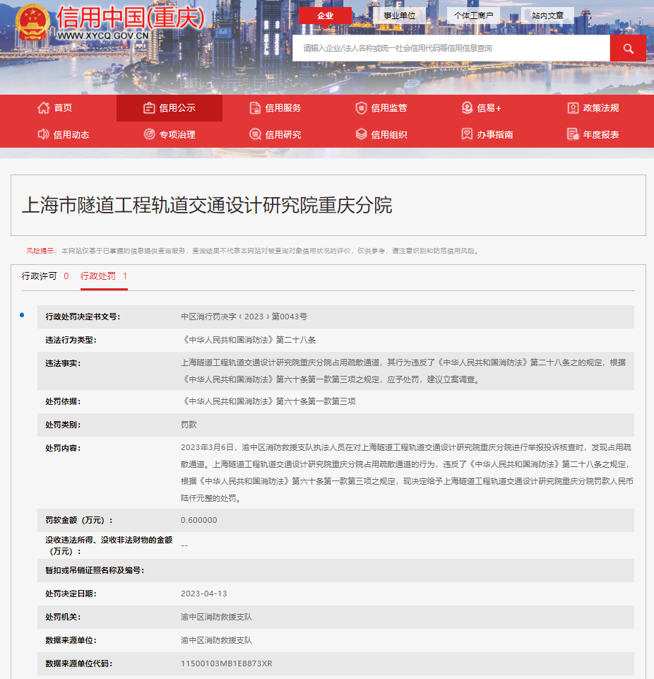The width and height of the screenshot is (654, 679).
Task: Click the 信用动态 speaker icon
Action: (x=43, y=134)
